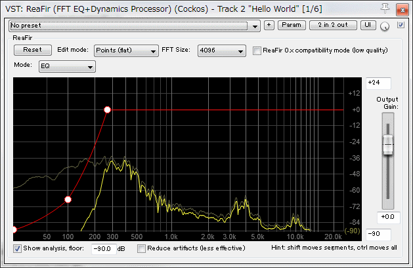
Task: Click the Param button
Action: 292,25
